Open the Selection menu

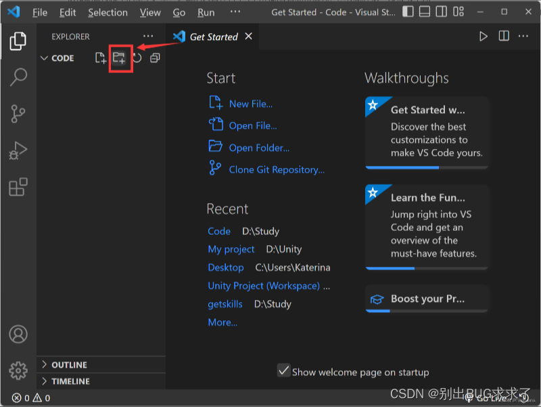pos(108,12)
